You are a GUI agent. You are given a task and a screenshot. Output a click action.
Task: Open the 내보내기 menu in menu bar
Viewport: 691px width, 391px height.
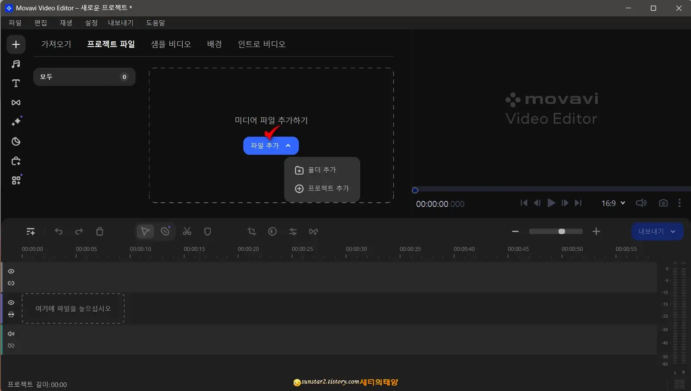pyautogui.click(x=121, y=23)
